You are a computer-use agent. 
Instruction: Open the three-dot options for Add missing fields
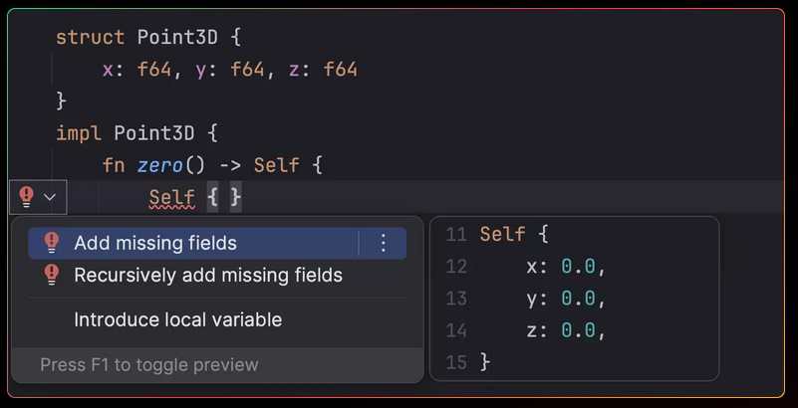[384, 244]
